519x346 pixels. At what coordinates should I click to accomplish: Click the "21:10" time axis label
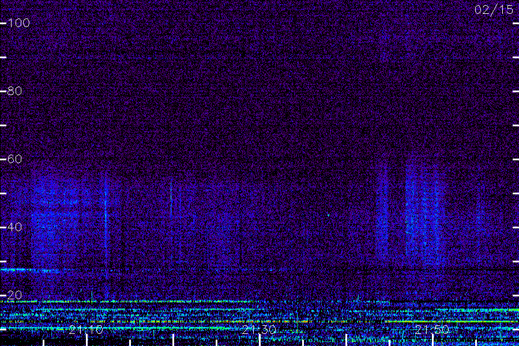coord(86,330)
